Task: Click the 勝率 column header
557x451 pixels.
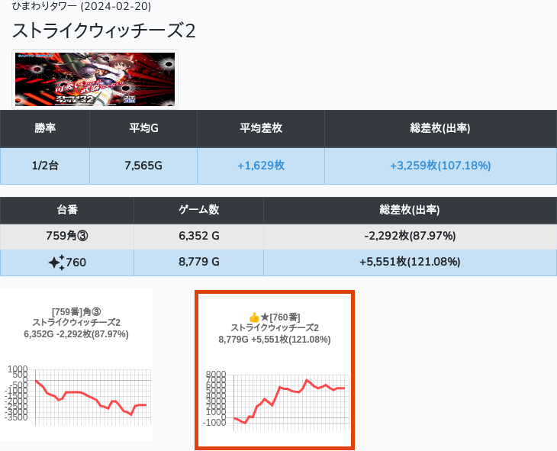Action: [45, 128]
